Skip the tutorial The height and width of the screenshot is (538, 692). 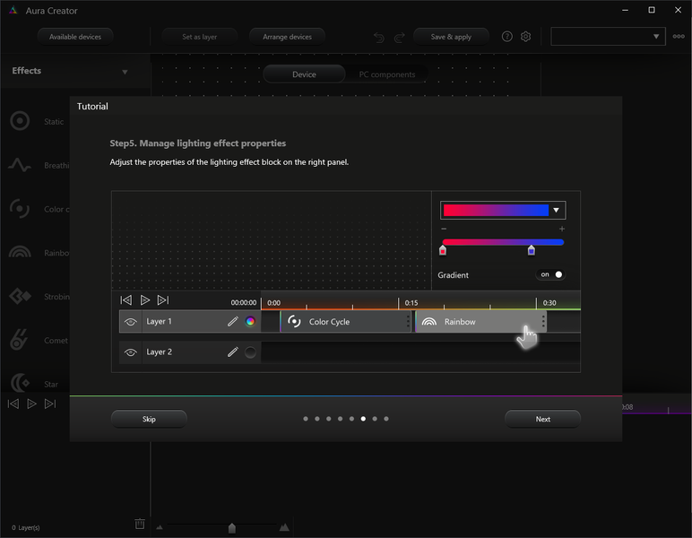[x=149, y=419]
